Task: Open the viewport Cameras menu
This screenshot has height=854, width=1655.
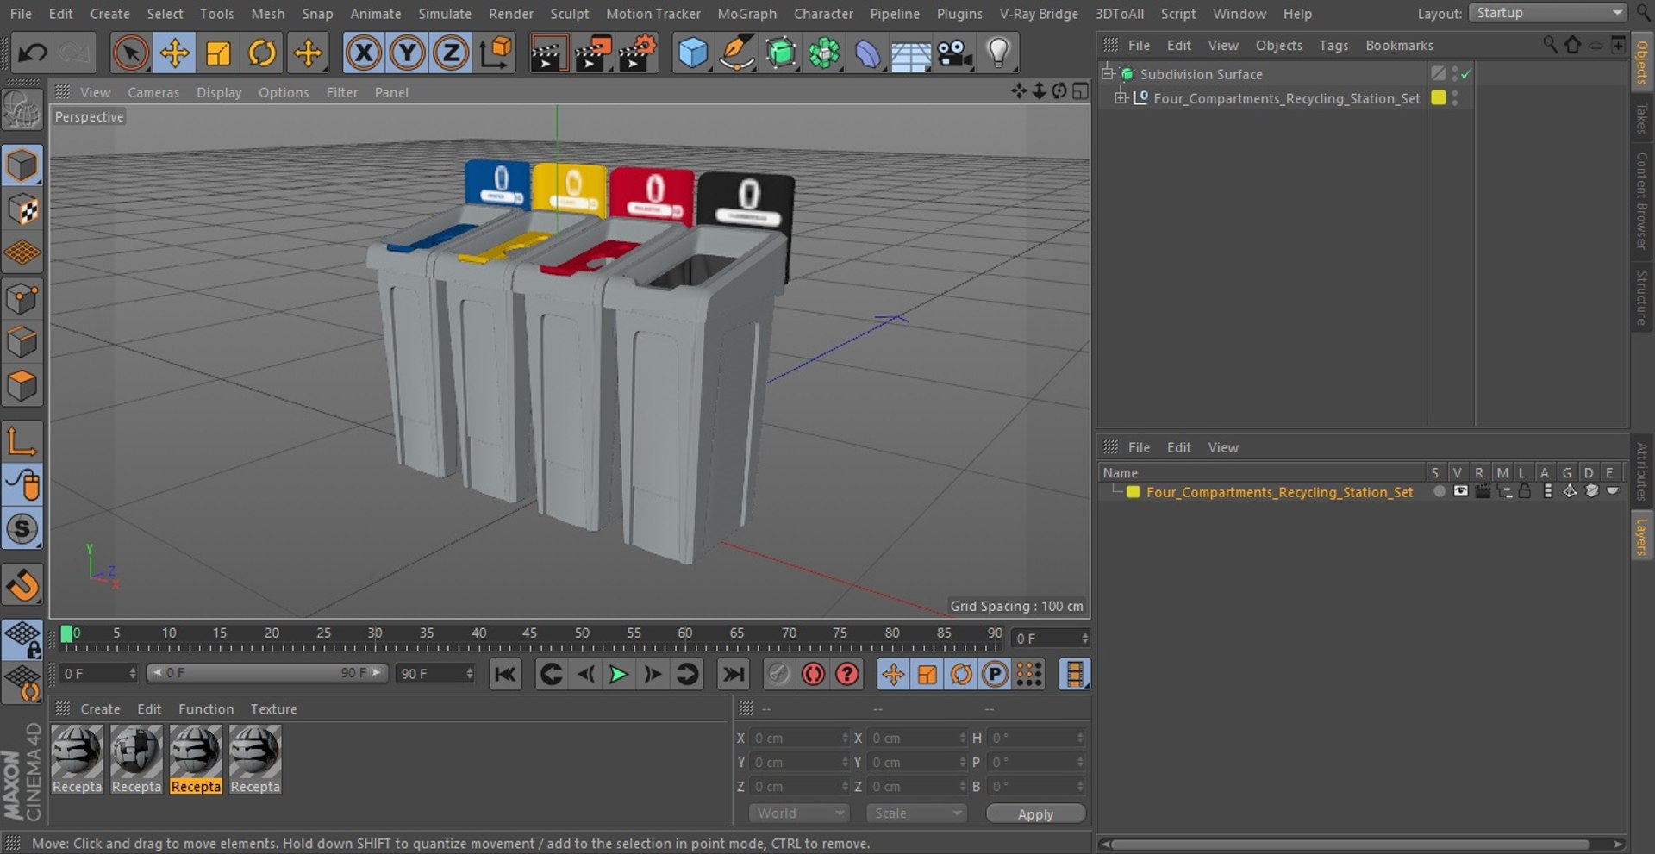Action: click(x=153, y=92)
